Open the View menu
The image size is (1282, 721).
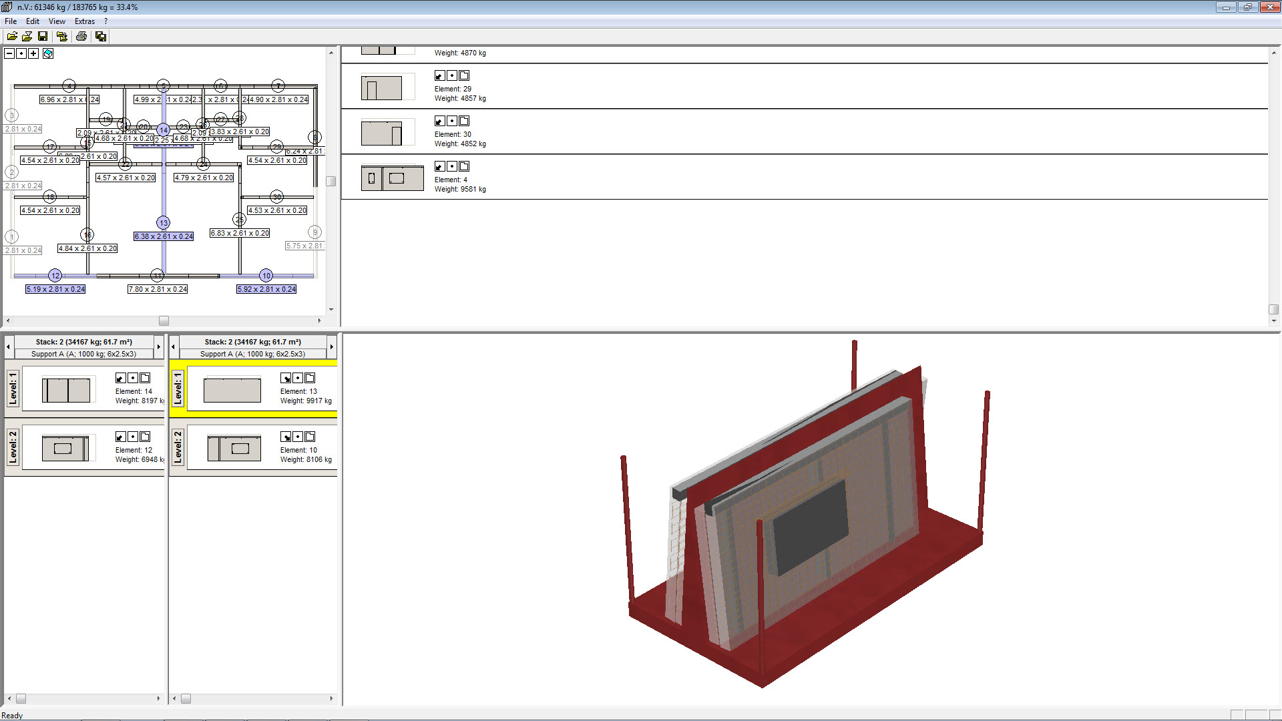pos(57,21)
